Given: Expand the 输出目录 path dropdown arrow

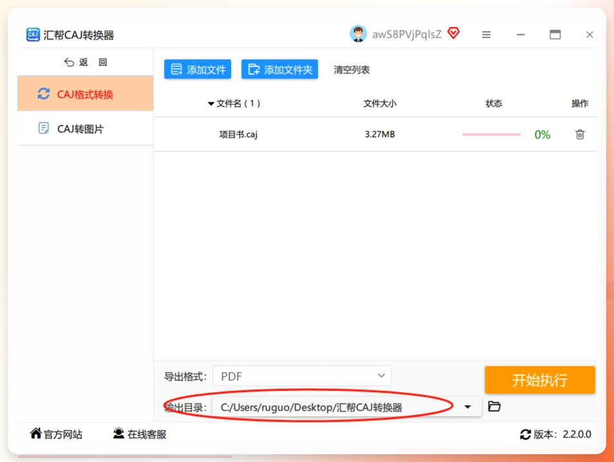Looking at the screenshot, I should pyautogui.click(x=467, y=407).
